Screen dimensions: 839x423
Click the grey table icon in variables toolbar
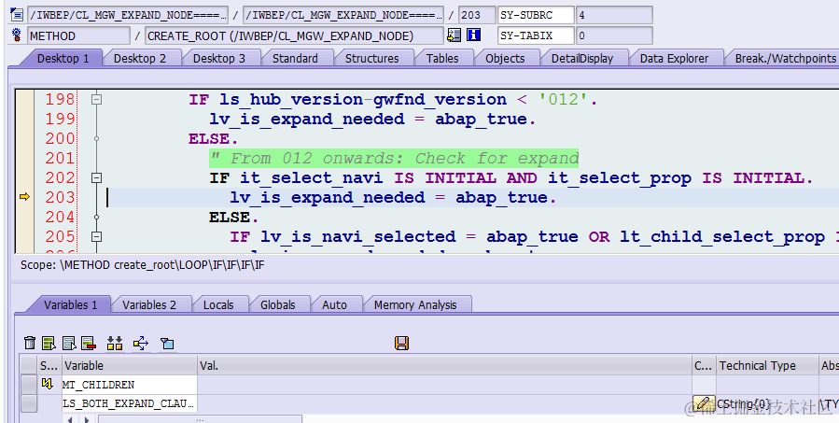(69, 344)
